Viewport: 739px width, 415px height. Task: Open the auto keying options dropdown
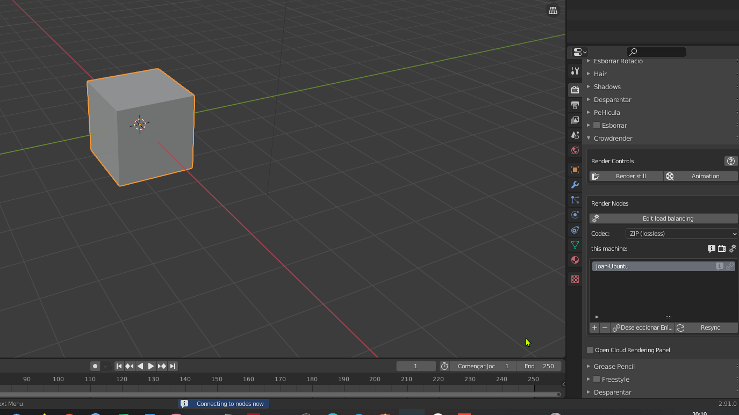[106, 366]
